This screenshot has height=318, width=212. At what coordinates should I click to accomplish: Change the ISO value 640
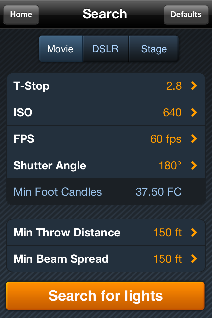point(172,113)
